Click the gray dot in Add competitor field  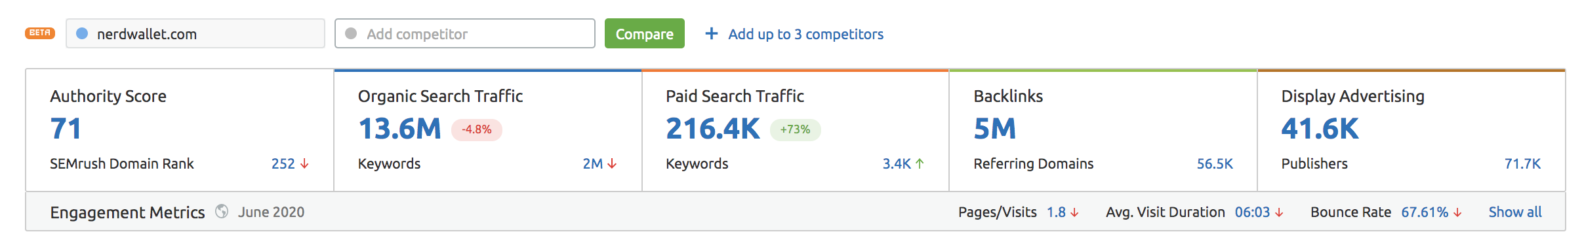click(351, 33)
